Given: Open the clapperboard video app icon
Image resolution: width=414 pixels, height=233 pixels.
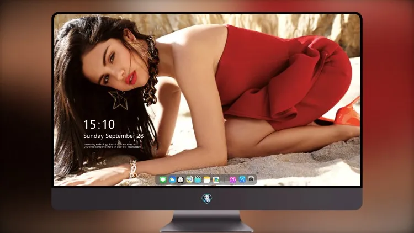Looking at the screenshot, I should 198,179.
